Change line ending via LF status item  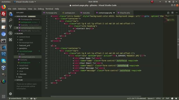click(x=163, y=98)
